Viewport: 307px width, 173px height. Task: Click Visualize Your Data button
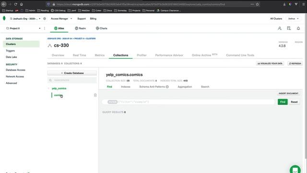[x=270, y=63]
